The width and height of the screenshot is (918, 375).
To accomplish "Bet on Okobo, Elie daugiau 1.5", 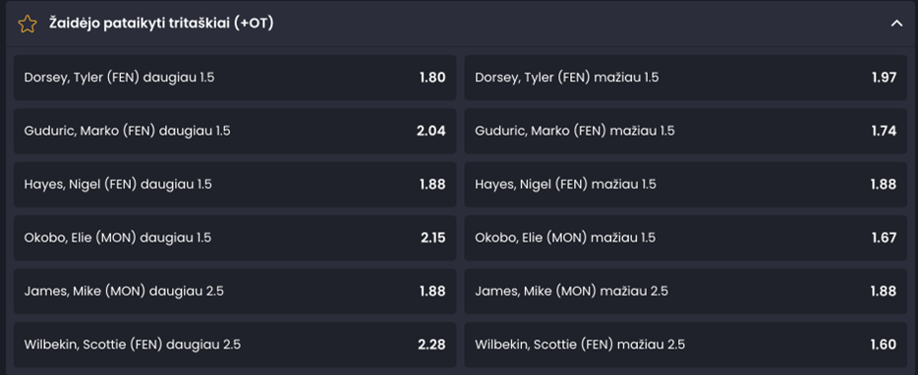I will [x=235, y=238].
